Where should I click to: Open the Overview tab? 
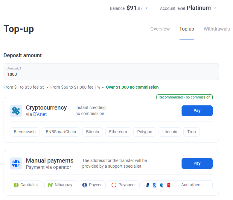coord(160,29)
